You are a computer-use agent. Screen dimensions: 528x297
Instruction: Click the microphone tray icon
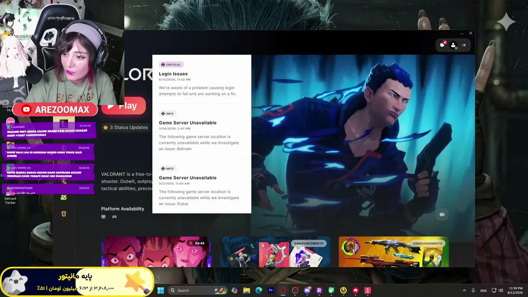[473, 290]
